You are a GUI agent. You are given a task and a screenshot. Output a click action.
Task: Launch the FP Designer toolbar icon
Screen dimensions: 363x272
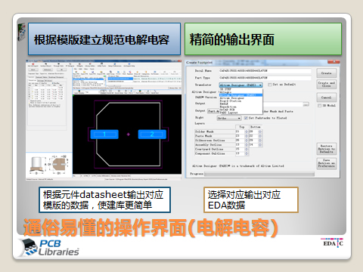(70, 64)
